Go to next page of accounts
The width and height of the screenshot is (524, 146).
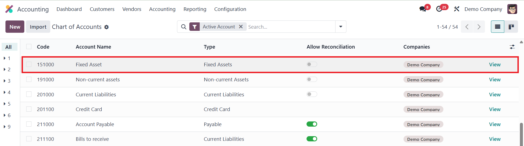[x=479, y=27]
